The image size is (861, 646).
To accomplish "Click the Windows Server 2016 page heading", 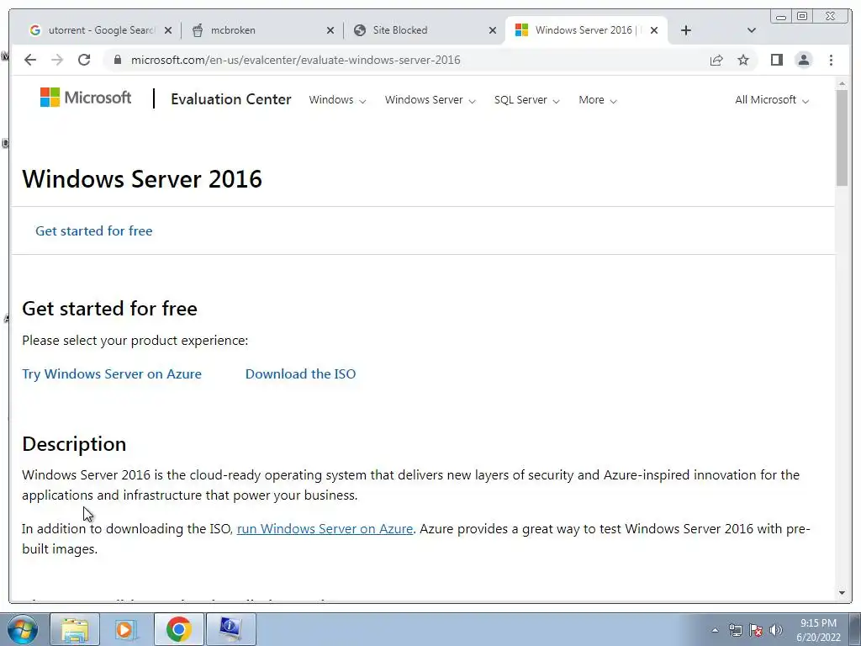I will [x=142, y=179].
